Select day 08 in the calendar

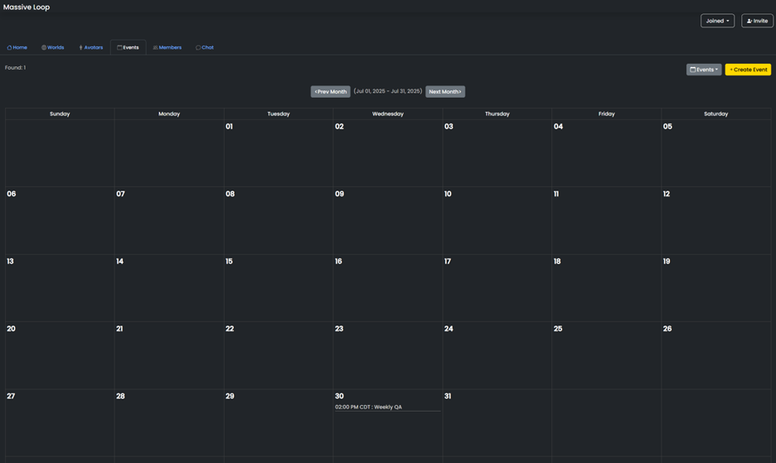[279, 220]
